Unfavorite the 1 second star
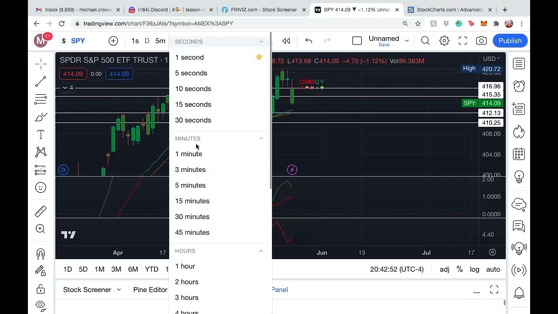 click(x=259, y=57)
